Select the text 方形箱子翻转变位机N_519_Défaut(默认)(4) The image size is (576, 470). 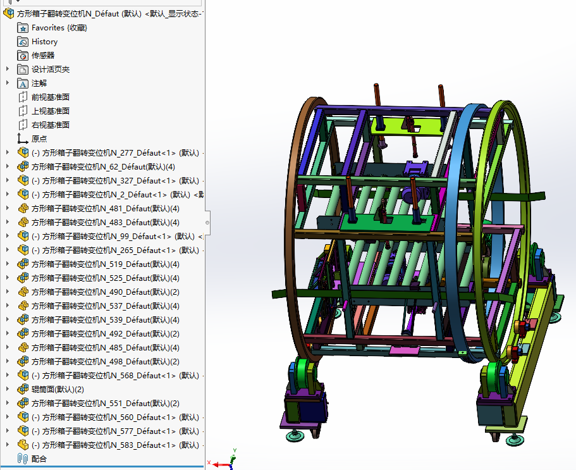point(106,264)
